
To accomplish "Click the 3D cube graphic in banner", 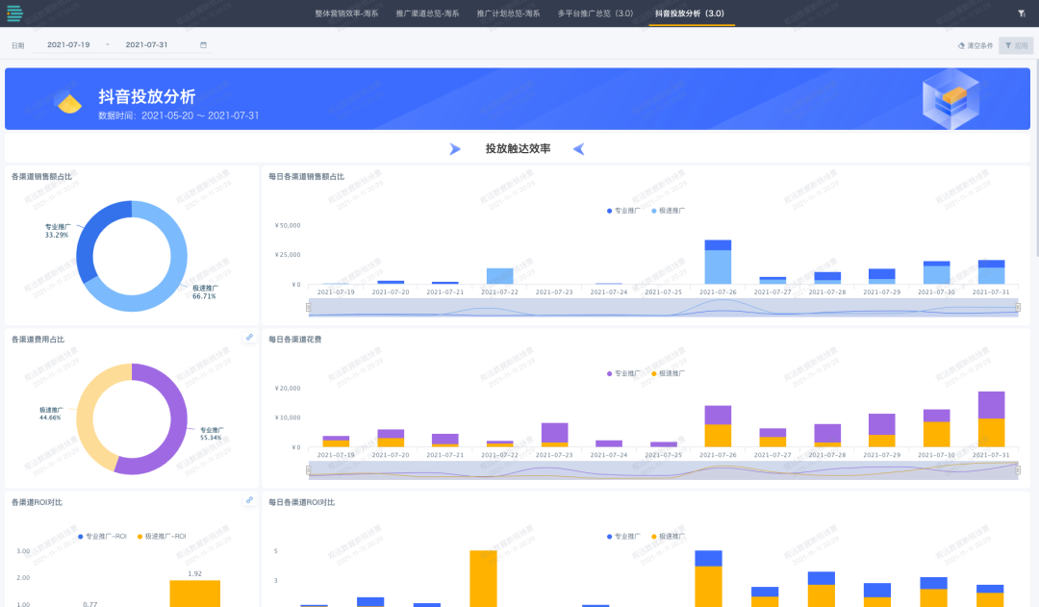I will click(x=950, y=98).
